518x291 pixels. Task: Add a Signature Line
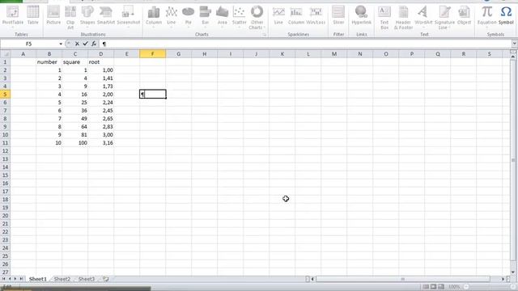coord(444,17)
